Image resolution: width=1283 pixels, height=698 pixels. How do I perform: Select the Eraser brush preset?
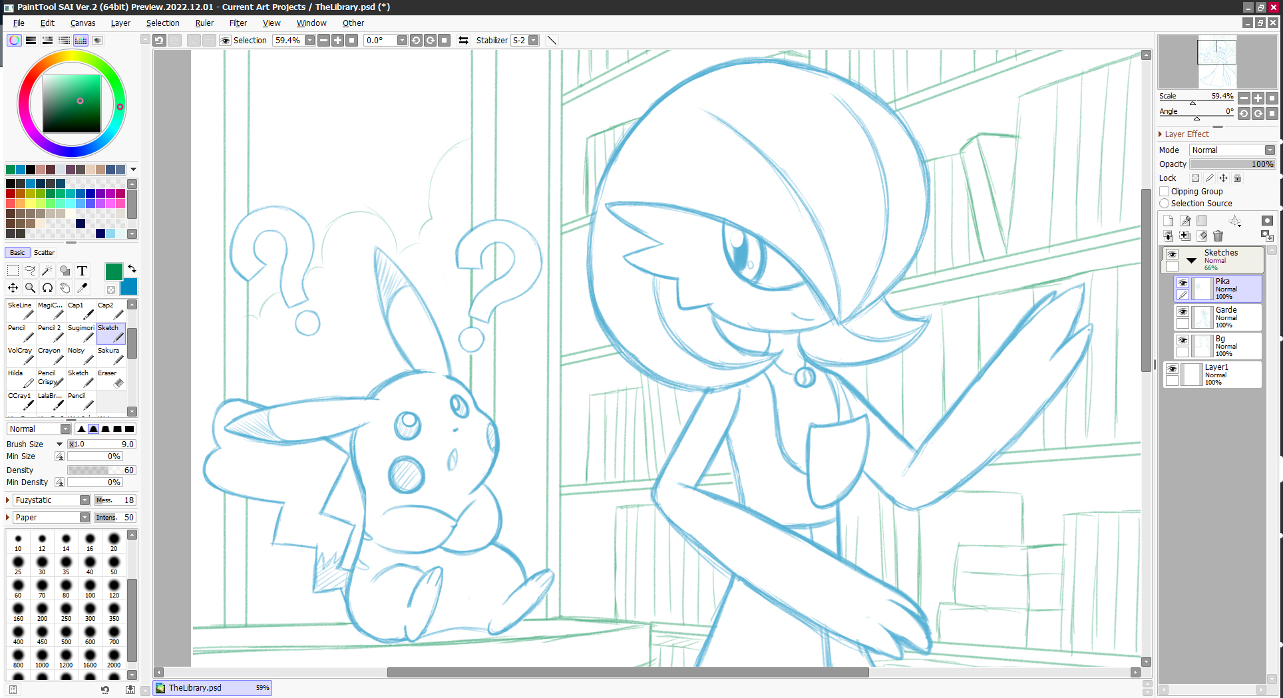pyautogui.click(x=110, y=378)
